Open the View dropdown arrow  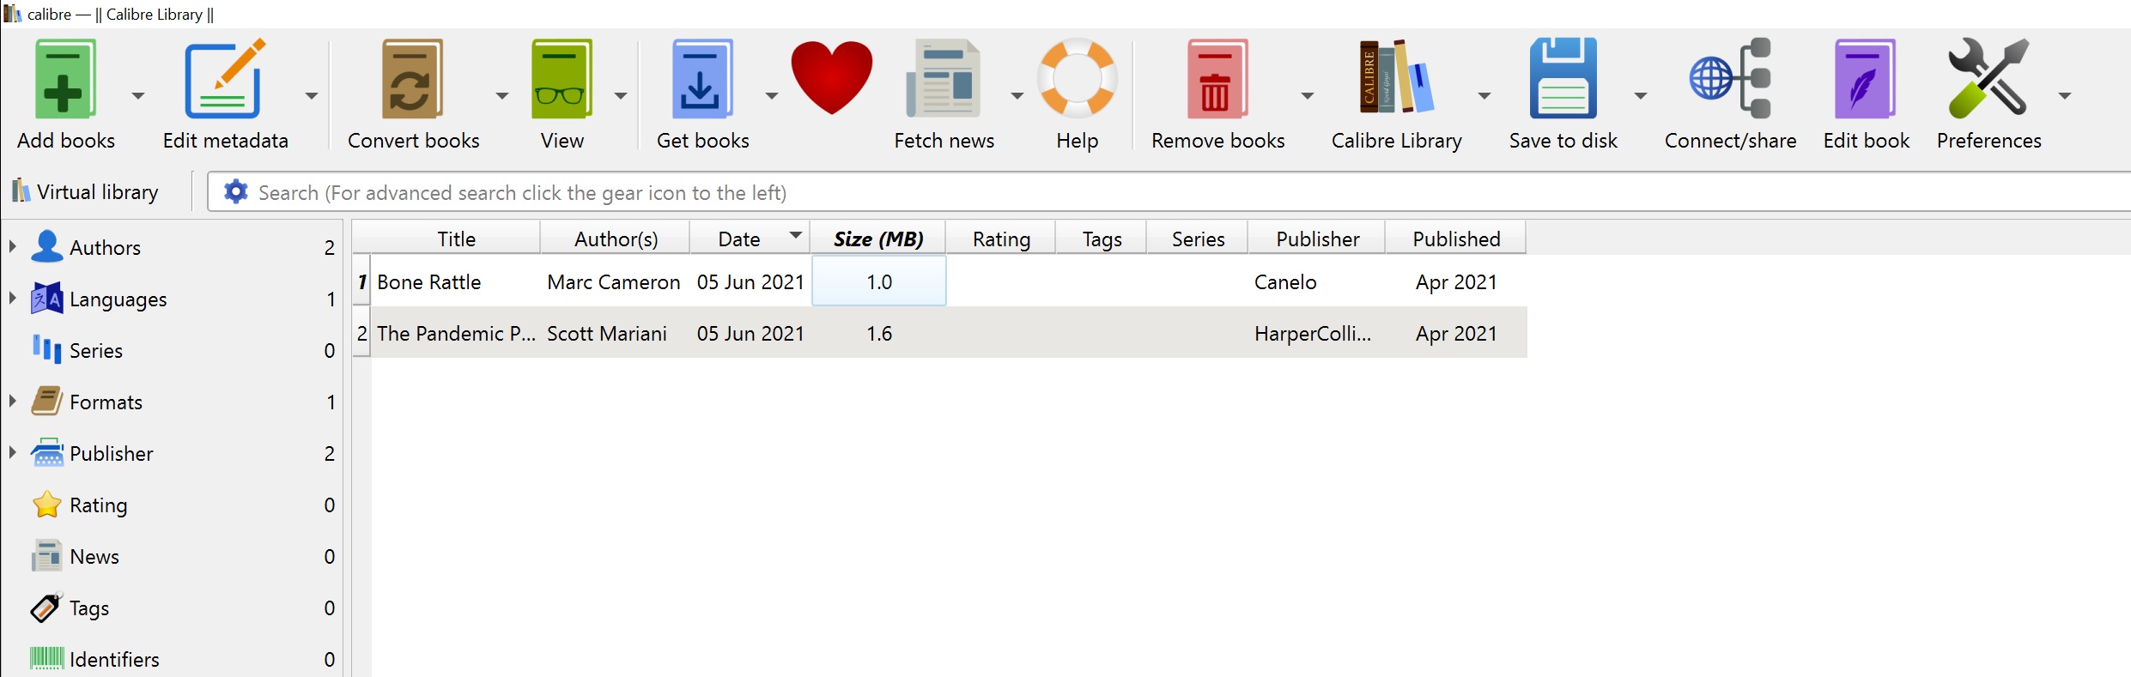coord(621,95)
